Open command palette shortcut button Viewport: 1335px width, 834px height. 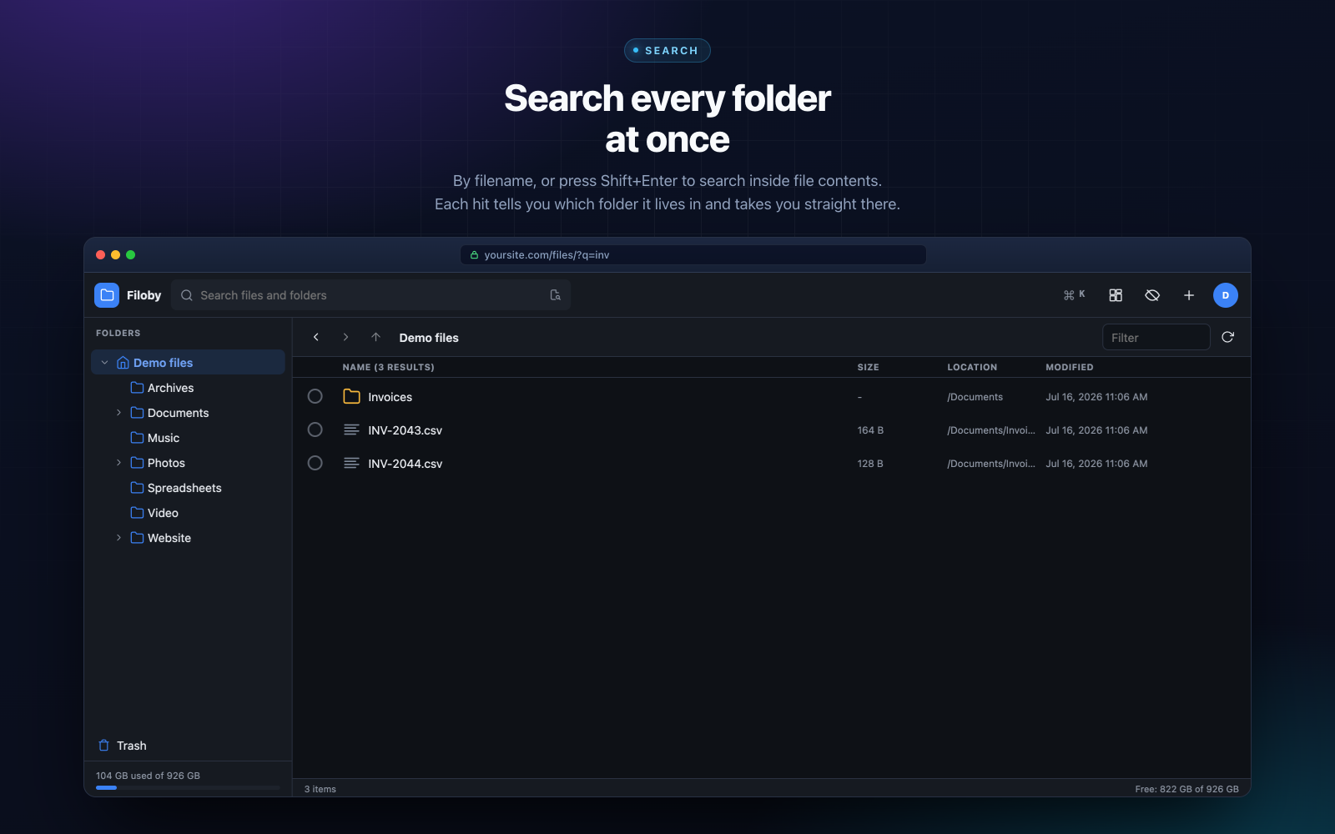coord(1075,295)
